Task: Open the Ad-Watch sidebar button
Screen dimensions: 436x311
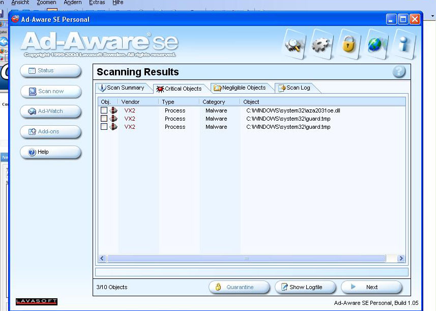Action: pyautogui.click(x=50, y=111)
